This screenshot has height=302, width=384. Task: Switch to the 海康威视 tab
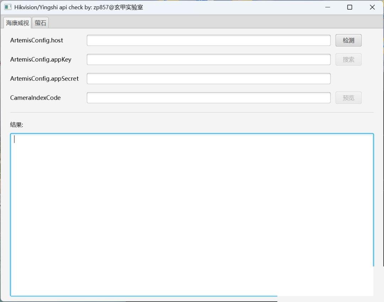coord(17,23)
